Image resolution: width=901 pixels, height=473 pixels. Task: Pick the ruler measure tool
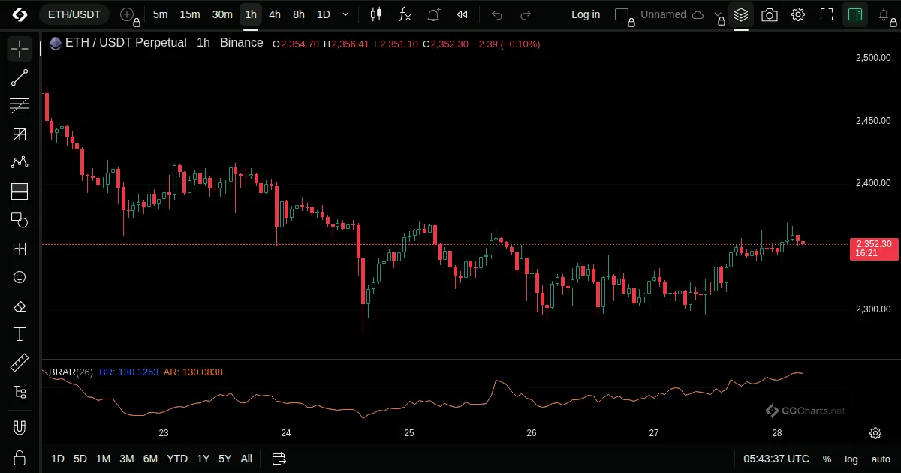pyautogui.click(x=20, y=363)
